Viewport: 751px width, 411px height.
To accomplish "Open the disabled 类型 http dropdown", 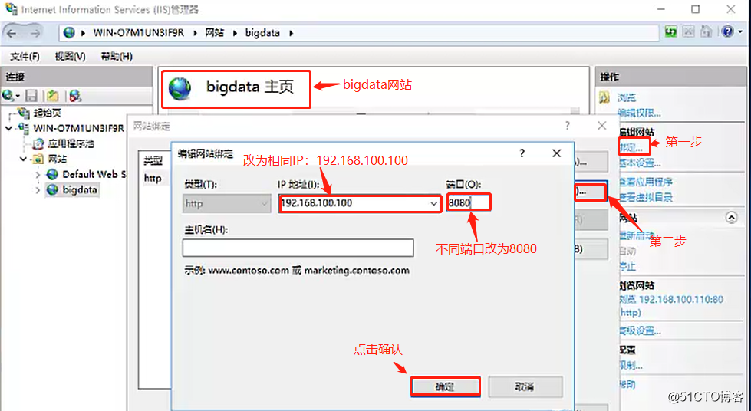I will [x=226, y=204].
